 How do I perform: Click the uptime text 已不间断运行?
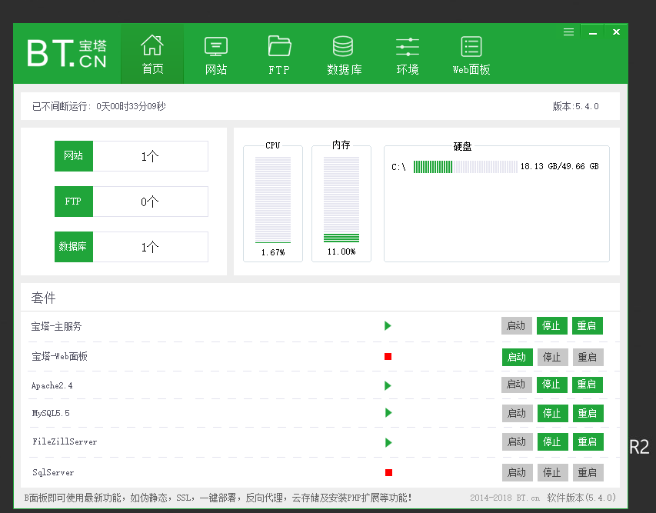coord(98,106)
